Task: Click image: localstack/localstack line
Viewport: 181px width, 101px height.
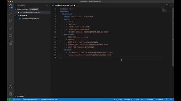Action: [79, 17]
